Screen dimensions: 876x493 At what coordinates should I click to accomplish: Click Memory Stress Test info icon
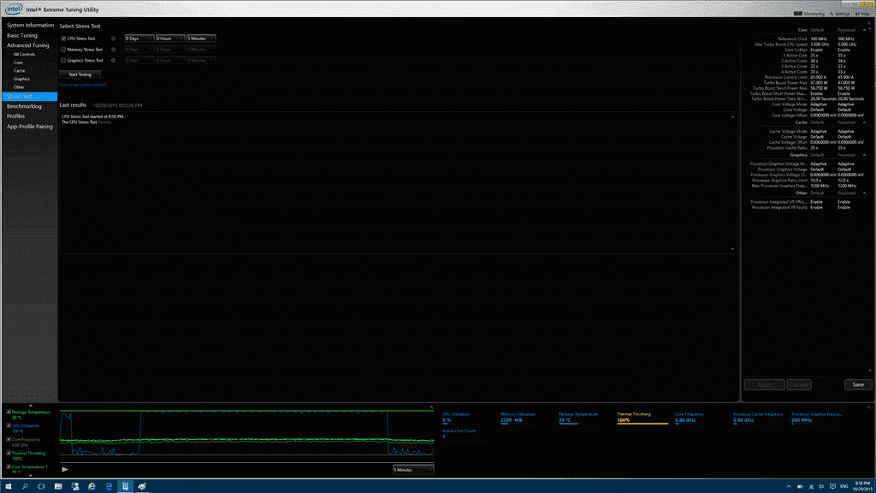coord(114,49)
